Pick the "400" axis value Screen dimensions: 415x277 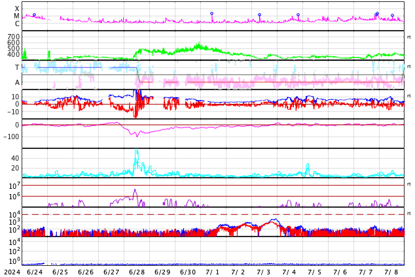[x=13, y=54]
